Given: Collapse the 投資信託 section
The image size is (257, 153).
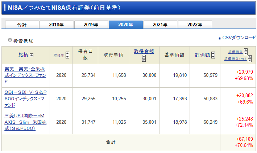Looking at the screenshot, I should [10, 40].
